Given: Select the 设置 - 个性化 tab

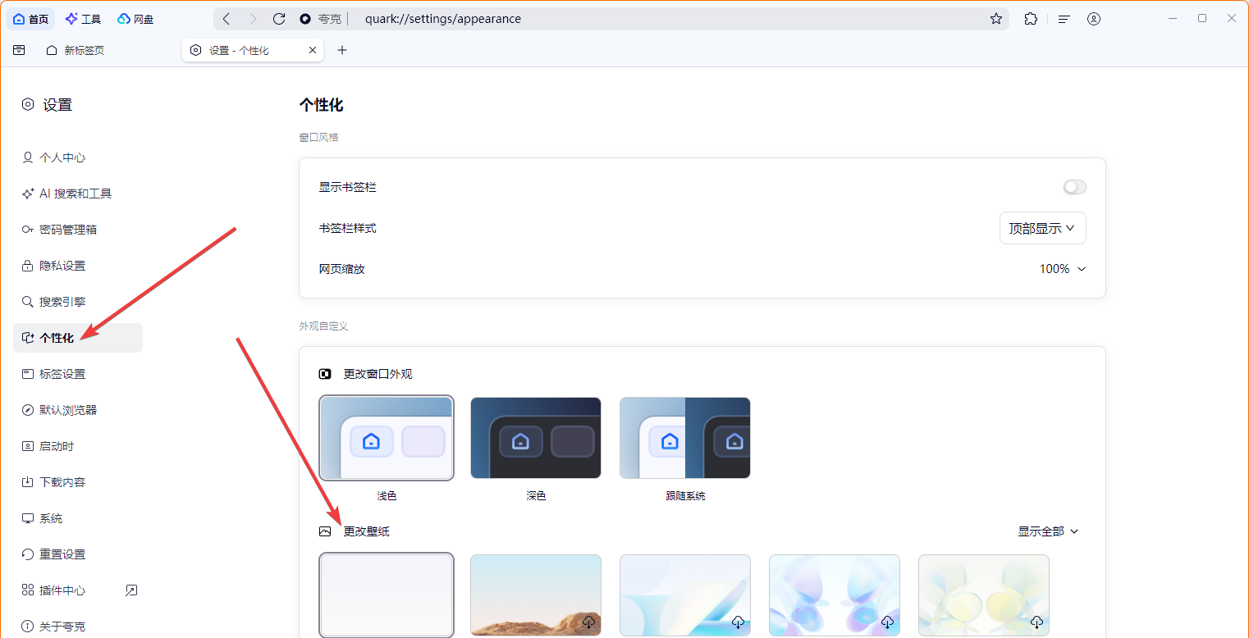Looking at the screenshot, I should click(253, 50).
